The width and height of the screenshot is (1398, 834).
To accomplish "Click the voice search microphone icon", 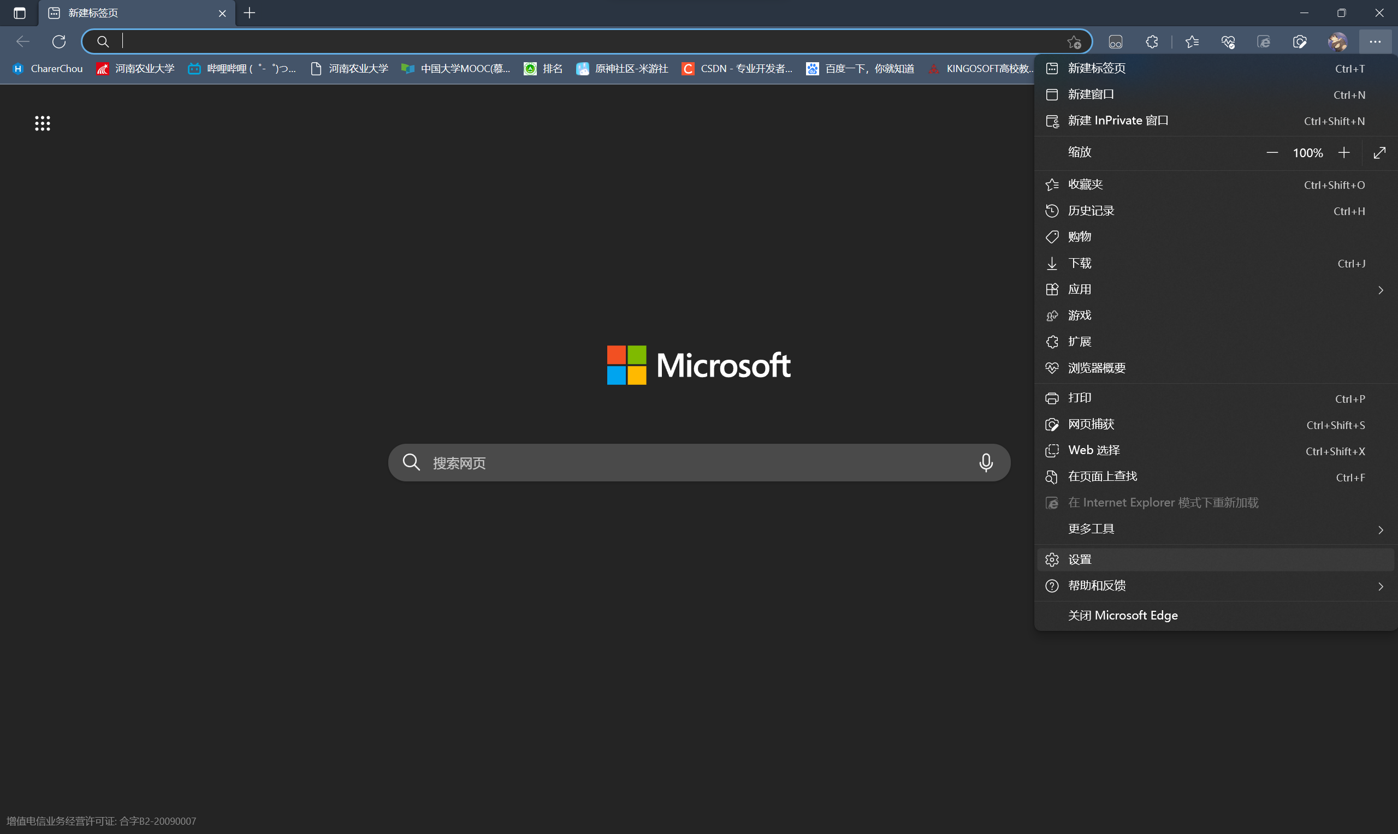I will 986,462.
